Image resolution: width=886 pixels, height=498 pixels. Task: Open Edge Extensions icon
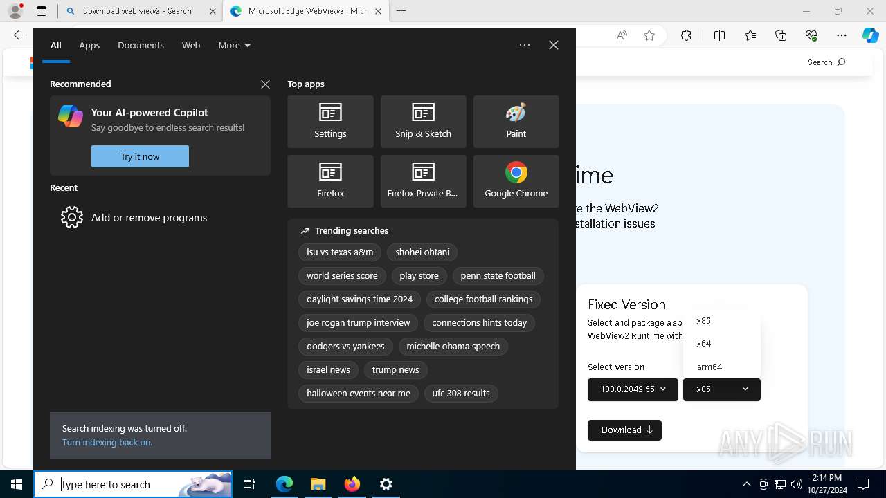pos(686,35)
